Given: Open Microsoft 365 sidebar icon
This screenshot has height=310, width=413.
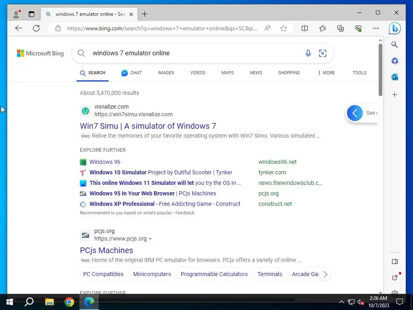Looking at the screenshot, I should coord(394,61).
